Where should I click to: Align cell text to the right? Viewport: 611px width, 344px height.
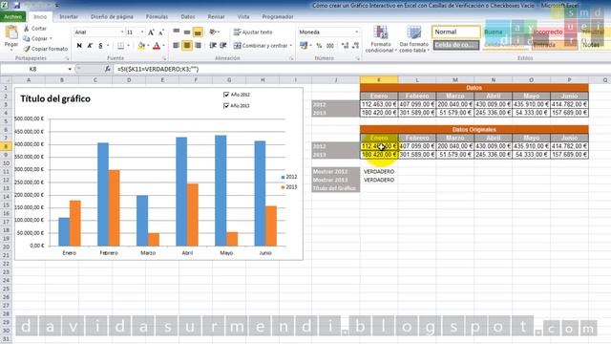198,46
